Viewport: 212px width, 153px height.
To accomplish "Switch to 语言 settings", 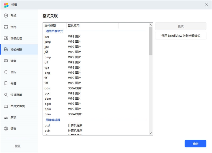I will 19,128.
